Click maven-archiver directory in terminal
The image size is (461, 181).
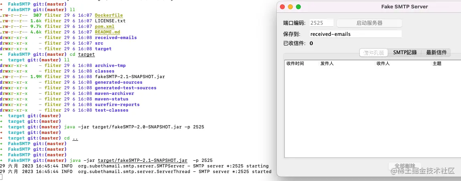[x=115, y=93]
